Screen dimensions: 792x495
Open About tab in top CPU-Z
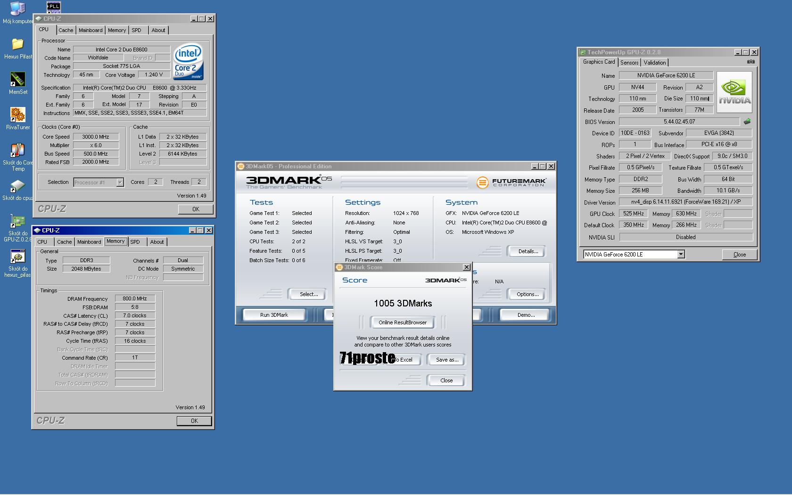point(158,30)
